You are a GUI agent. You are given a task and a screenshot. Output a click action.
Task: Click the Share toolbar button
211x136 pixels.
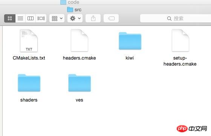pos(93,18)
